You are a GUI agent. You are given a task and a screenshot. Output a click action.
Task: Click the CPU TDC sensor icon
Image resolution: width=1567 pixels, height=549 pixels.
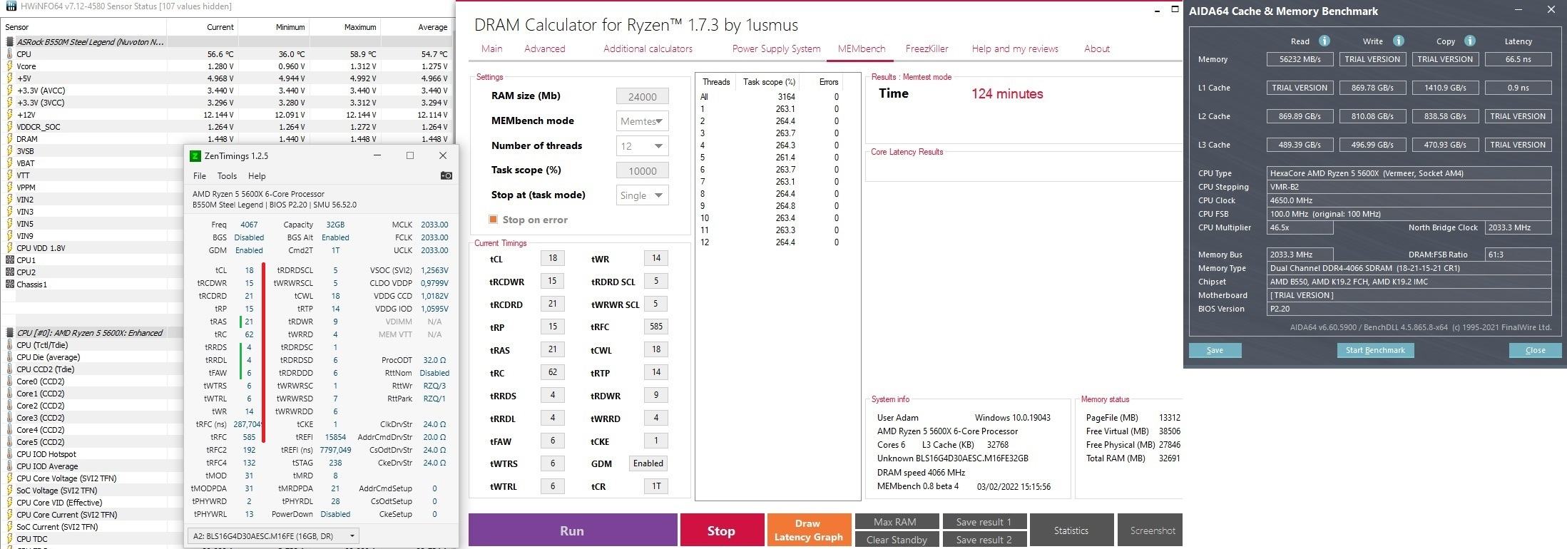(10, 539)
